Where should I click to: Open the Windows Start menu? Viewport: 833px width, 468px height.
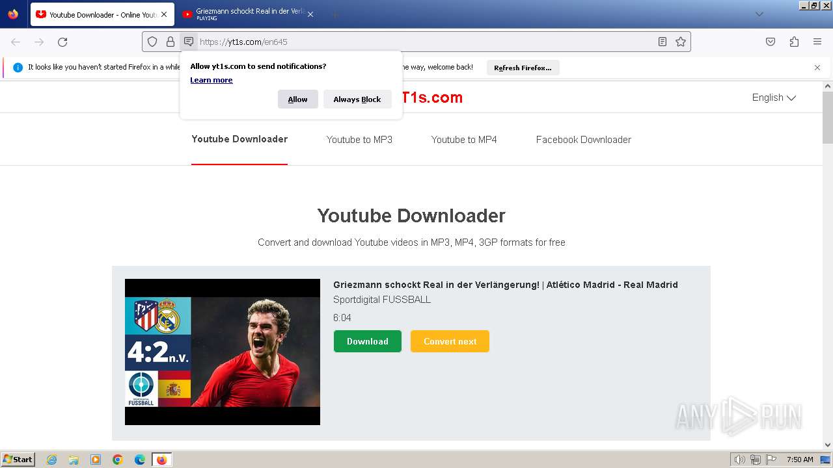click(x=18, y=460)
